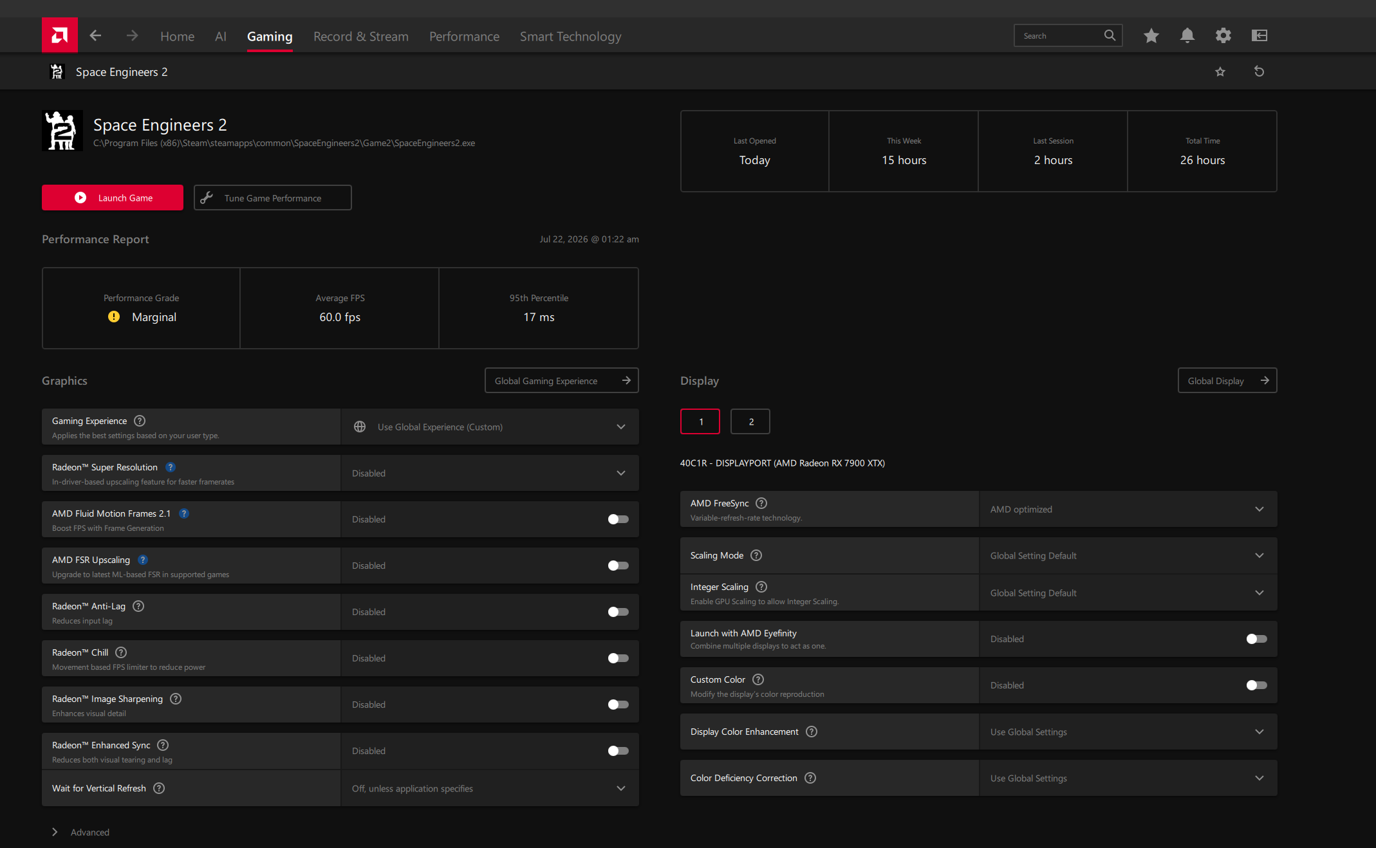Image resolution: width=1376 pixels, height=848 pixels.
Task: Show help for Gaming Experience
Action: click(x=140, y=421)
